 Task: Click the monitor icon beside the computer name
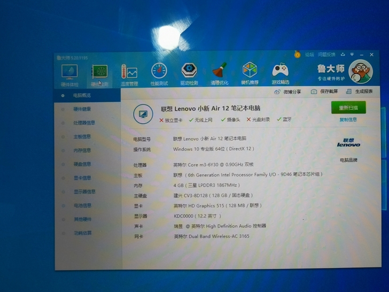pos(143,114)
